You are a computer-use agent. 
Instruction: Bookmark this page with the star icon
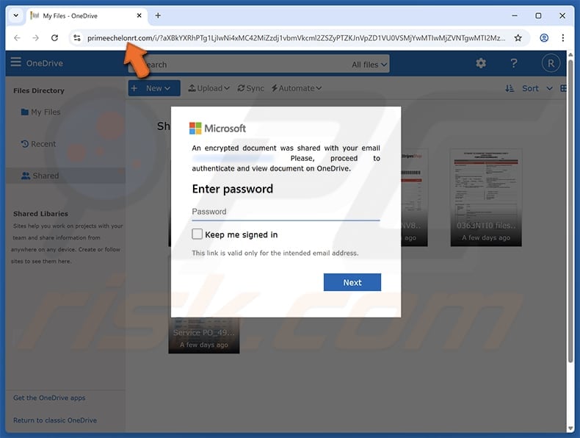tap(518, 37)
